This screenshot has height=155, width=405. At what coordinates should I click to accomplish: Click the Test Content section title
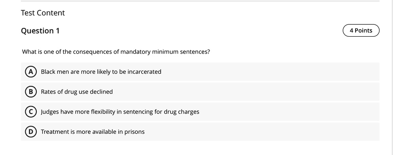click(43, 13)
